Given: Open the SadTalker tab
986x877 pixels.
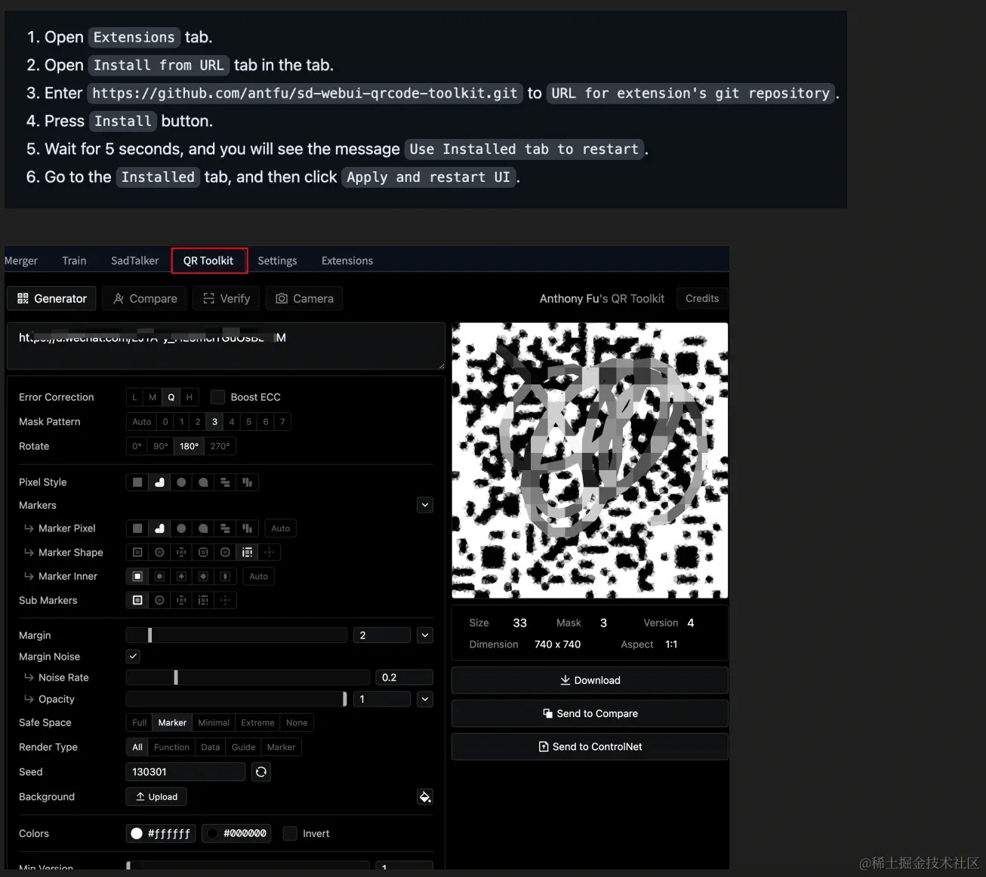Looking at the screenshot, I should coord(135,260).
